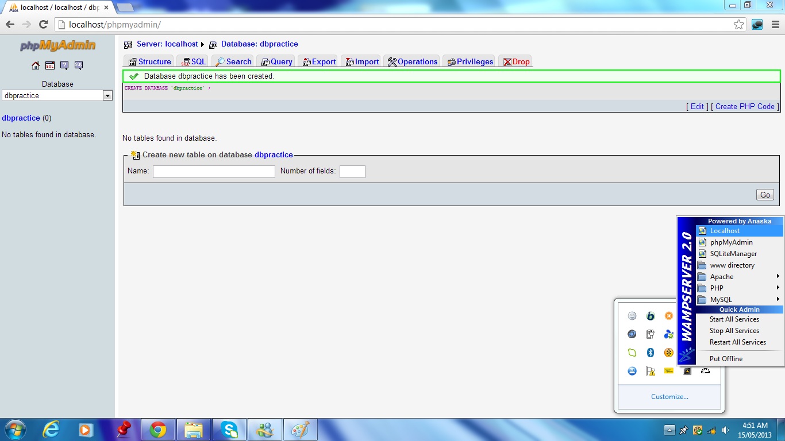Viewport: 785px width, 441px height.
Task: Switch to the Search tab
Action: [233, 61]
